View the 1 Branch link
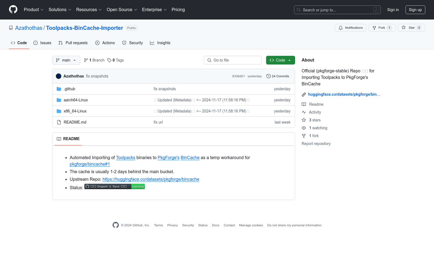The height and width of the screenshot is (271, 434). coord(94,60)
